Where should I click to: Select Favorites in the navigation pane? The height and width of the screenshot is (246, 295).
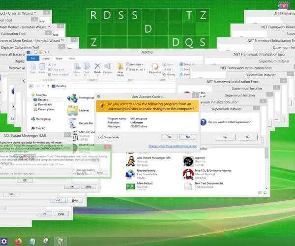tap(39, 95)
